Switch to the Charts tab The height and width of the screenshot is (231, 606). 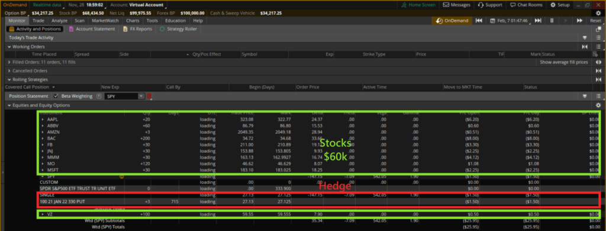click(x=133, y=21)
